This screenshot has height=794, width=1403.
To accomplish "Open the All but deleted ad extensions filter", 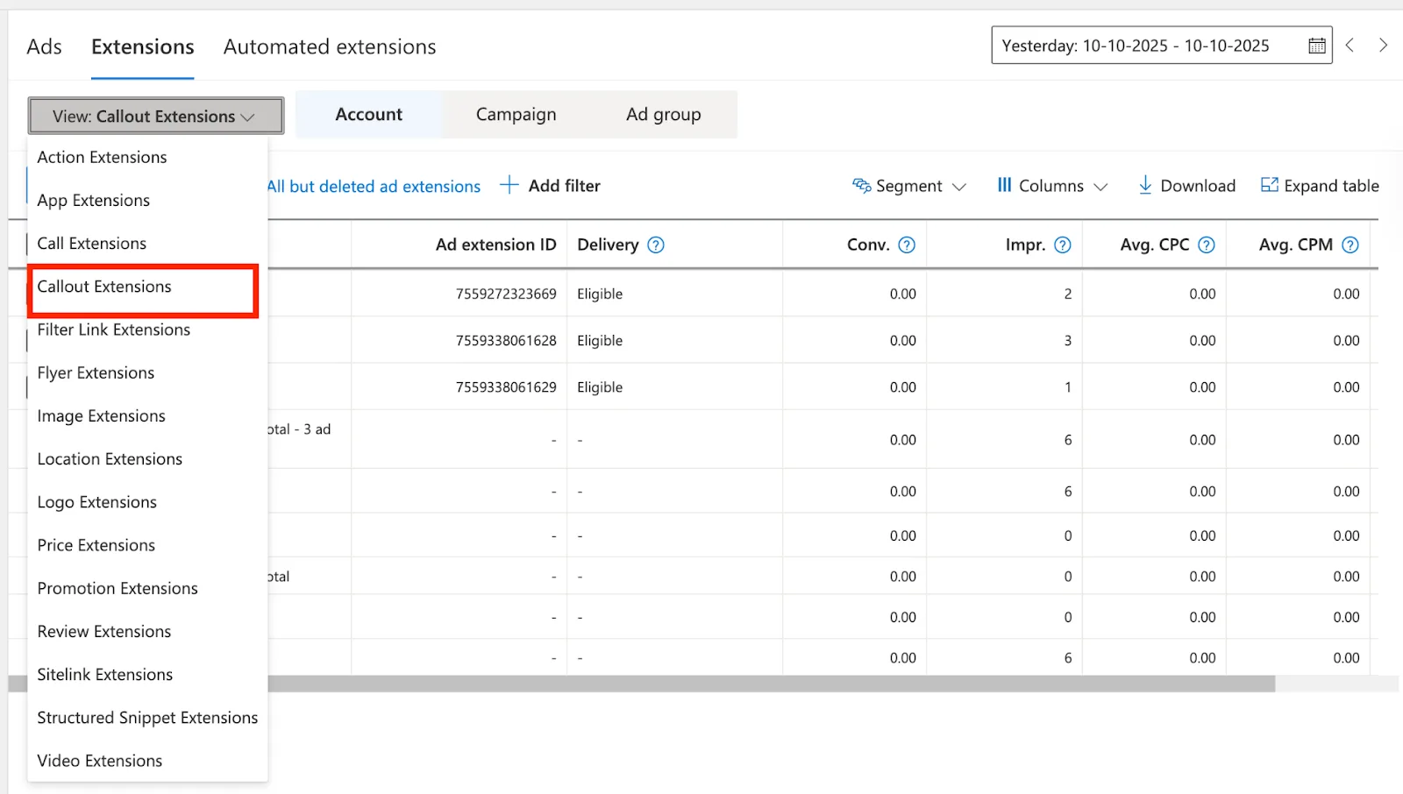I will (x=374, y=187).
